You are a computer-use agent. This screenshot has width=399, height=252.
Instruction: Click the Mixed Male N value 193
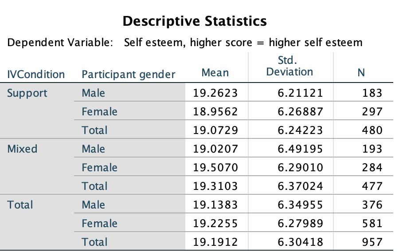pos(372,149)
